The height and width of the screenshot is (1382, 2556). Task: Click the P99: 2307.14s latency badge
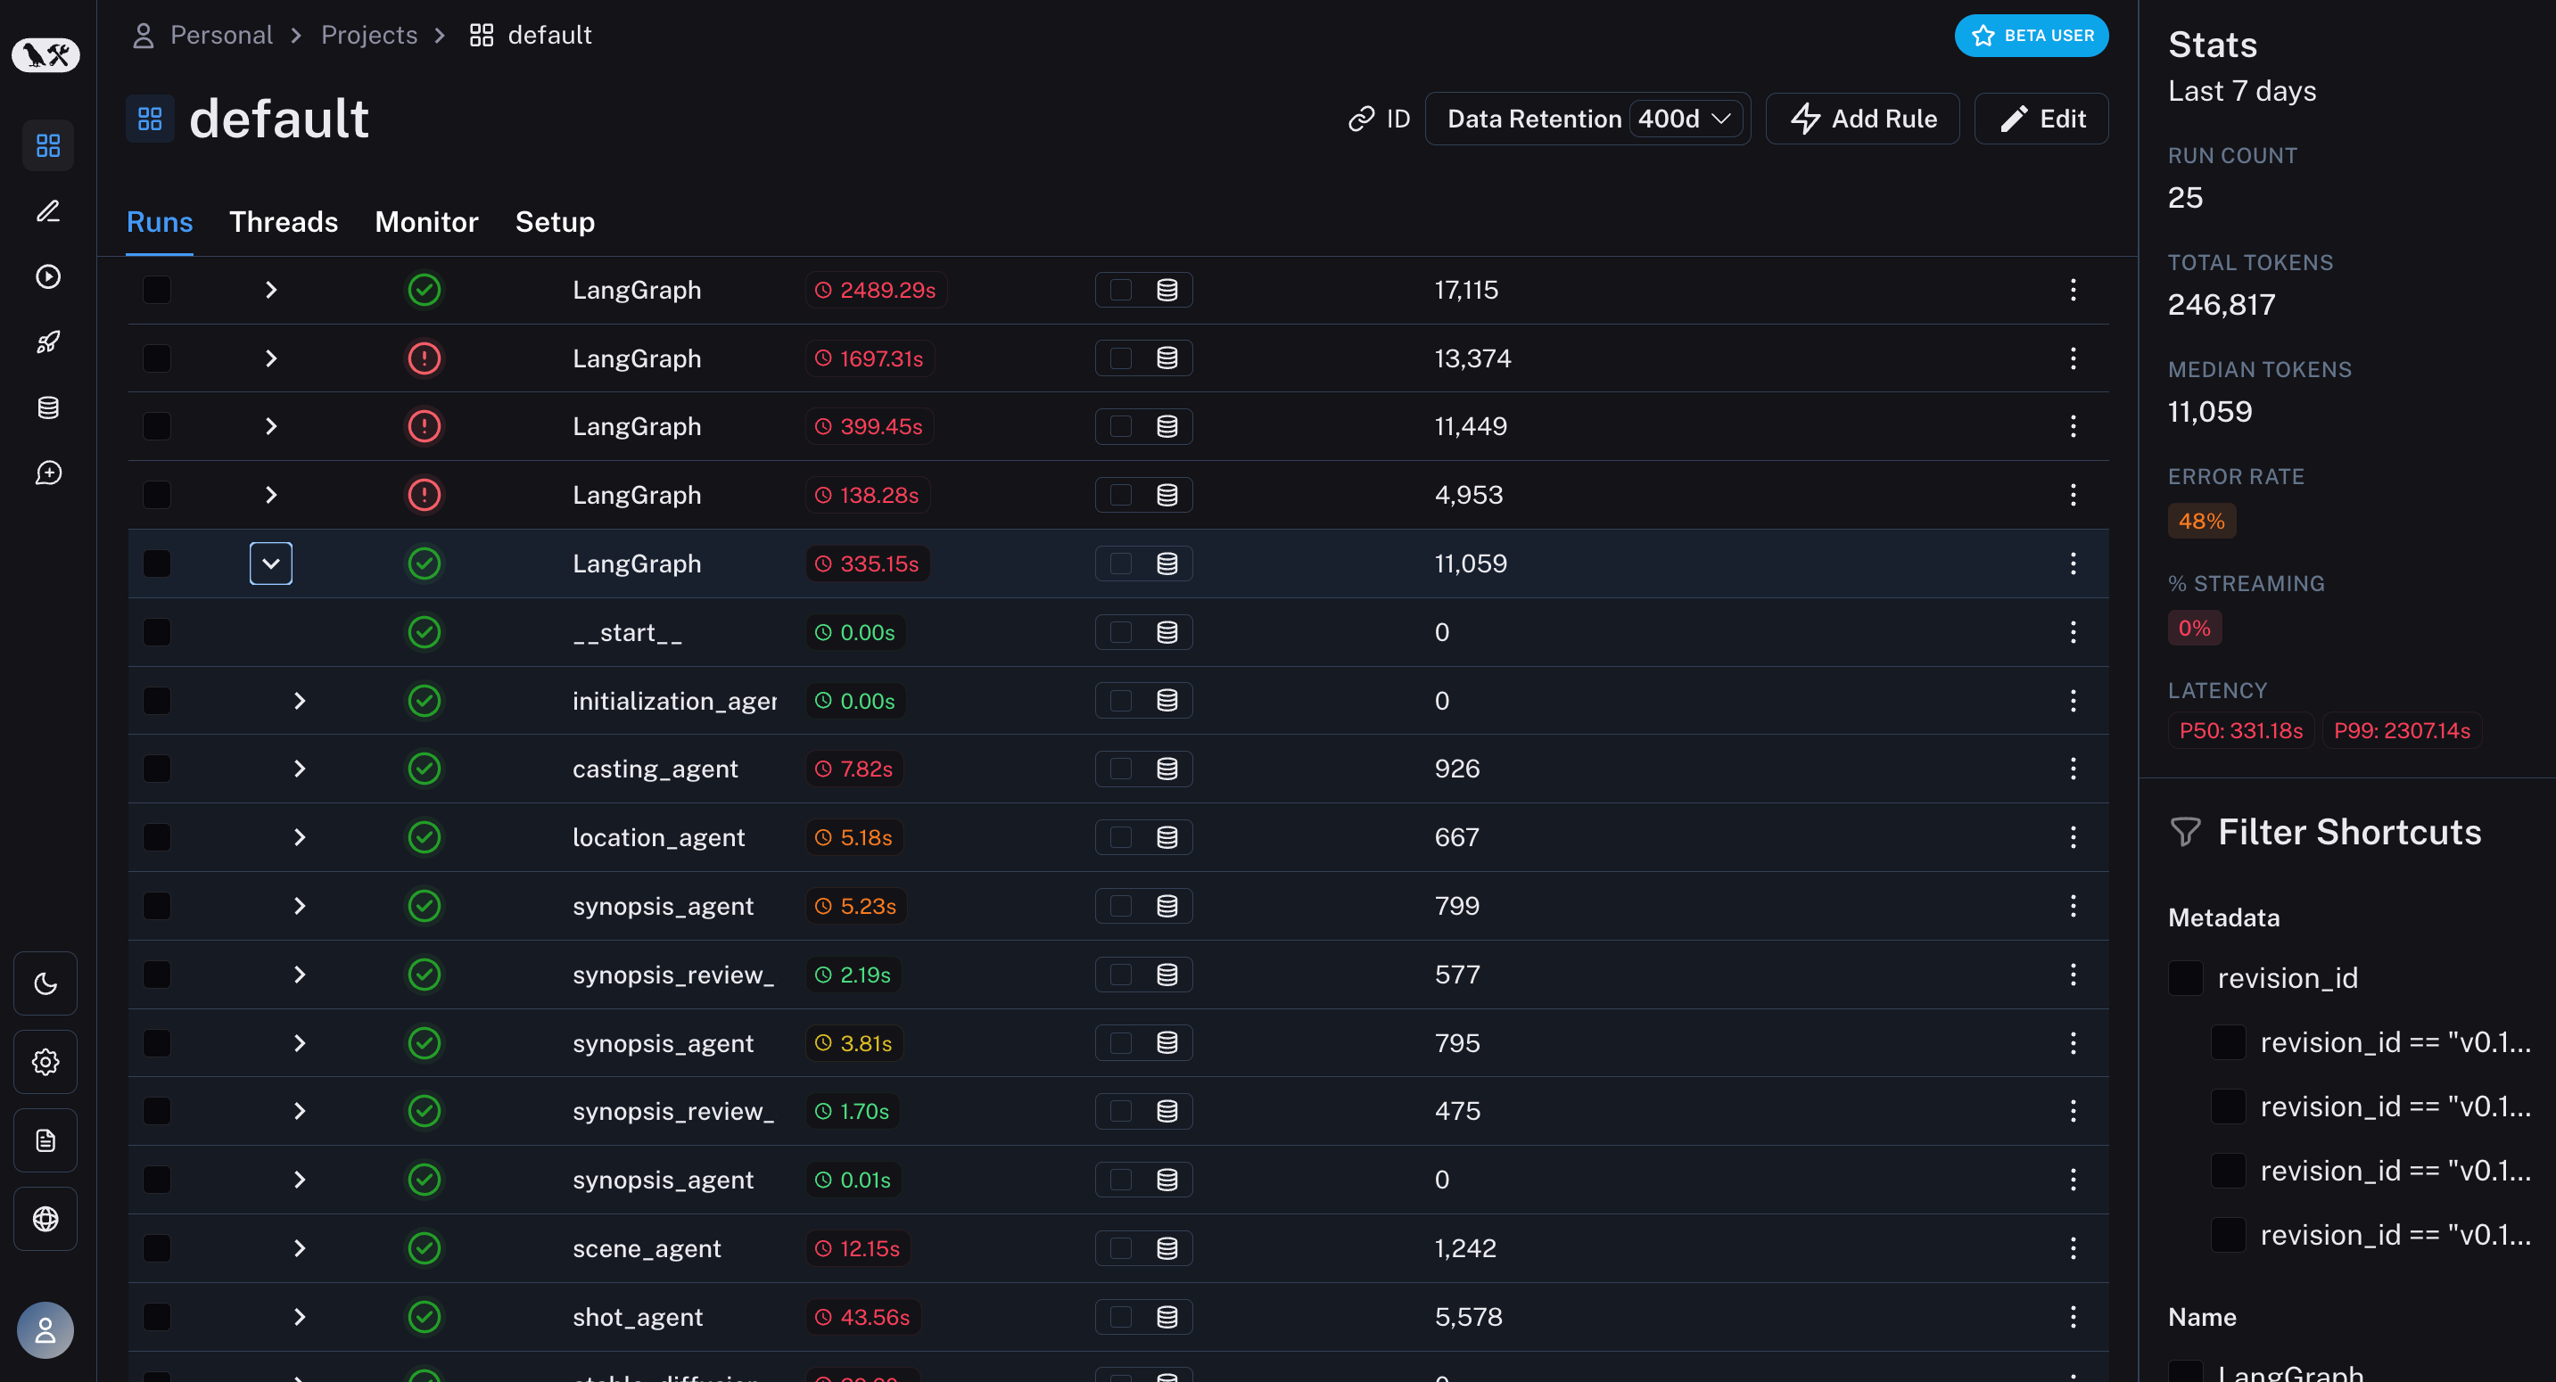click(x=2401, y=731)
